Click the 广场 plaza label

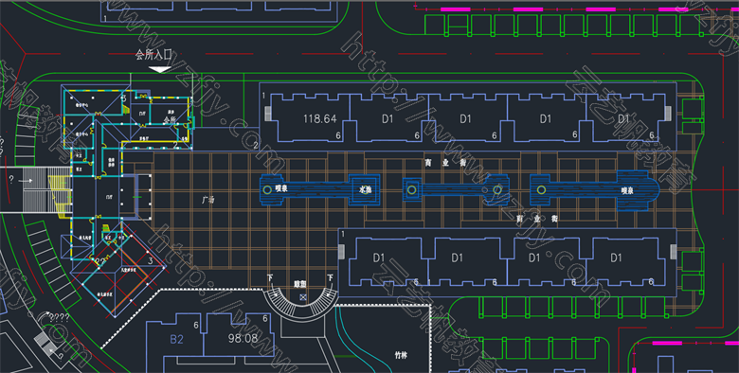click(x=207, y=200)
